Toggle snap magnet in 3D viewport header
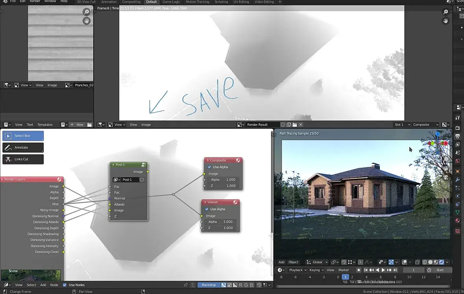This screenshot has width=464, height=294. [x=344, y=262]
